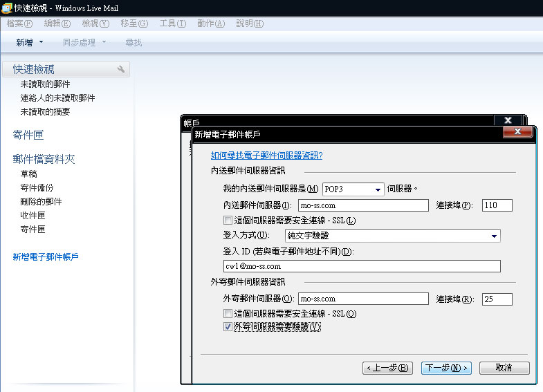Viewport: 543px width, 392px height.
Task: Open the 寄件備份 folder
Action: 37,187
